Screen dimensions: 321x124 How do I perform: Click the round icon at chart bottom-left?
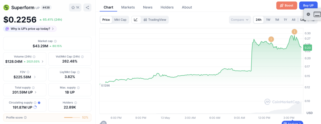point(103,123)
